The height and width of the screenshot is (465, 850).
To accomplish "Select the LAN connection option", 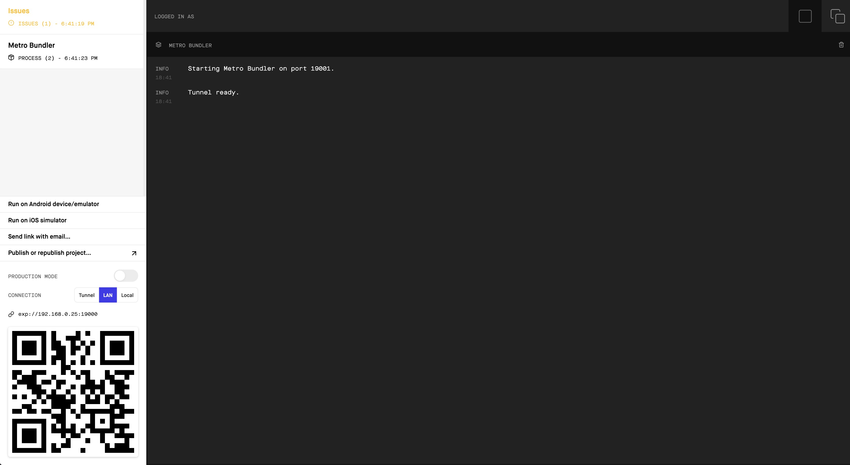I will coord(107,295).
